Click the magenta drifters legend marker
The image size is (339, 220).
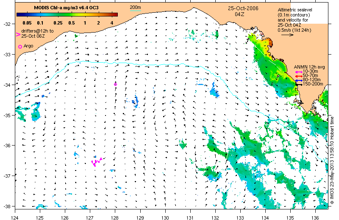(x=18, y=34)
